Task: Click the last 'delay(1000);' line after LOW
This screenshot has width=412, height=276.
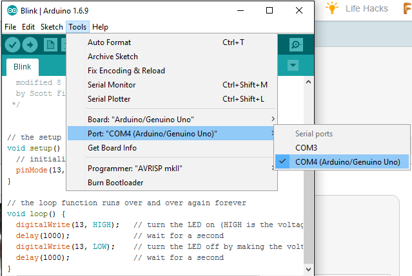Action: click(43, 257)
